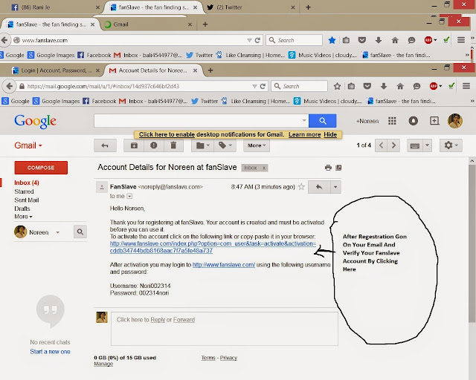
Task: Delete the email with the trash icon
Action: coord(173,145)
